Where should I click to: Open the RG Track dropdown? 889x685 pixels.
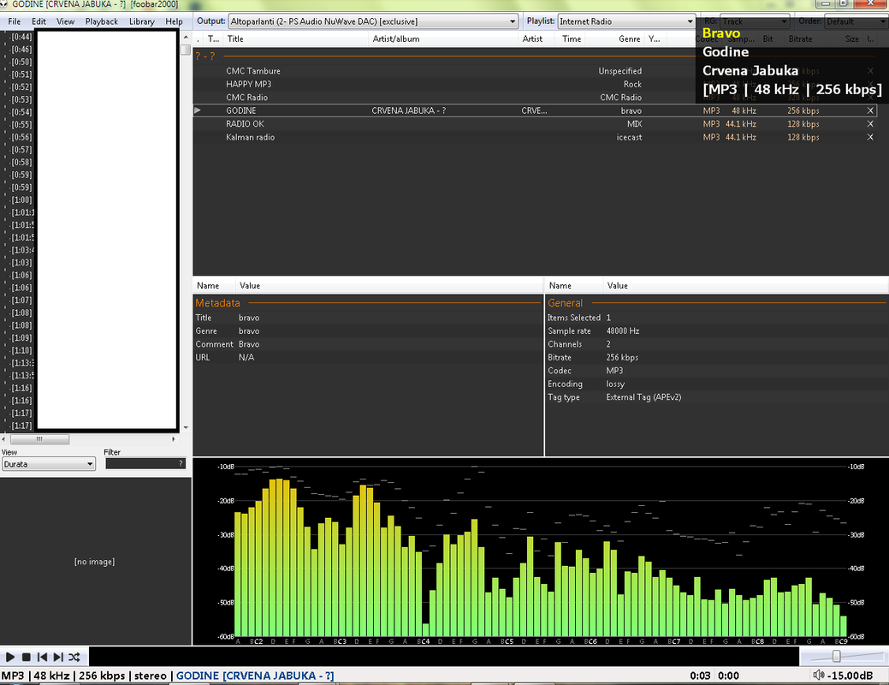tap(755, 21)
